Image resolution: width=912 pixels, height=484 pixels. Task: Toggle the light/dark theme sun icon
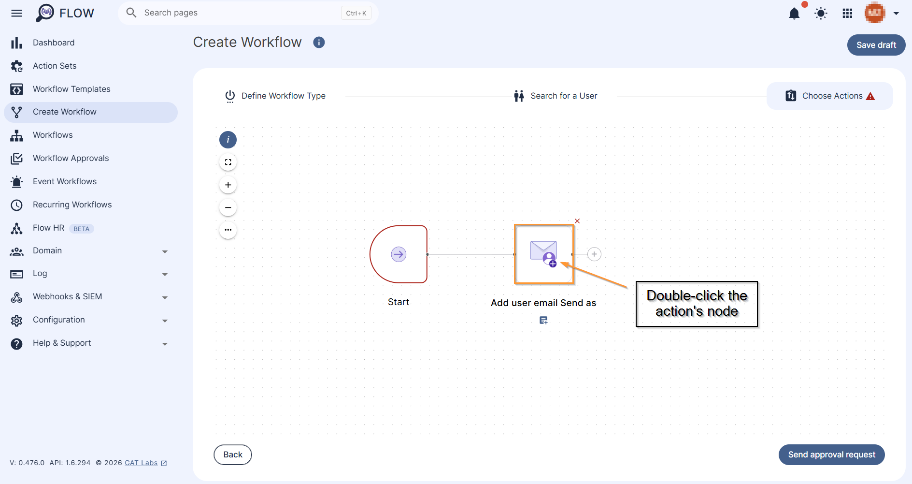pos(821,13)
